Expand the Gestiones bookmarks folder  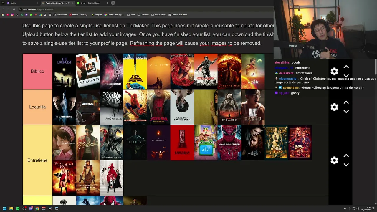(x=143, y=15)
